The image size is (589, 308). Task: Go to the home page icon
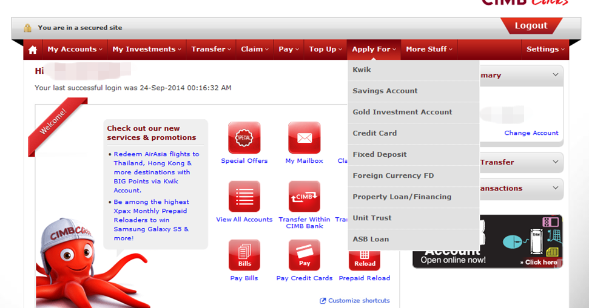pyautogui.click(x=33, y=50)
